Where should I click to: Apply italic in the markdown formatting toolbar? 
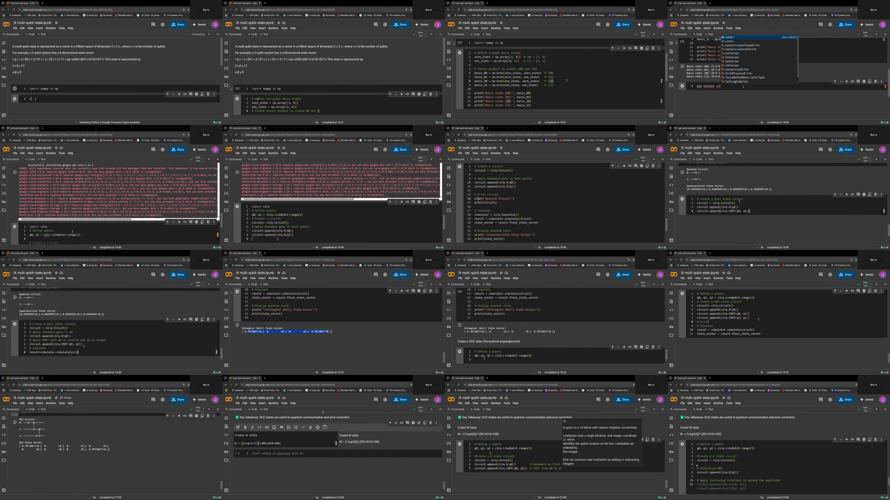coord(252,427)
